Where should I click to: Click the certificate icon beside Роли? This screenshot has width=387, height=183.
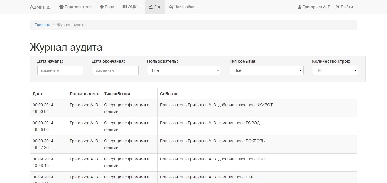pos(102,7)
